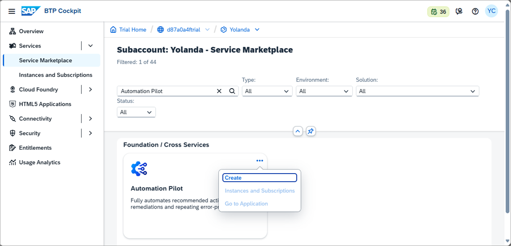Open the feedback chat icon
The width and height of the screenshot is (511, 246).
click(459, 11)
